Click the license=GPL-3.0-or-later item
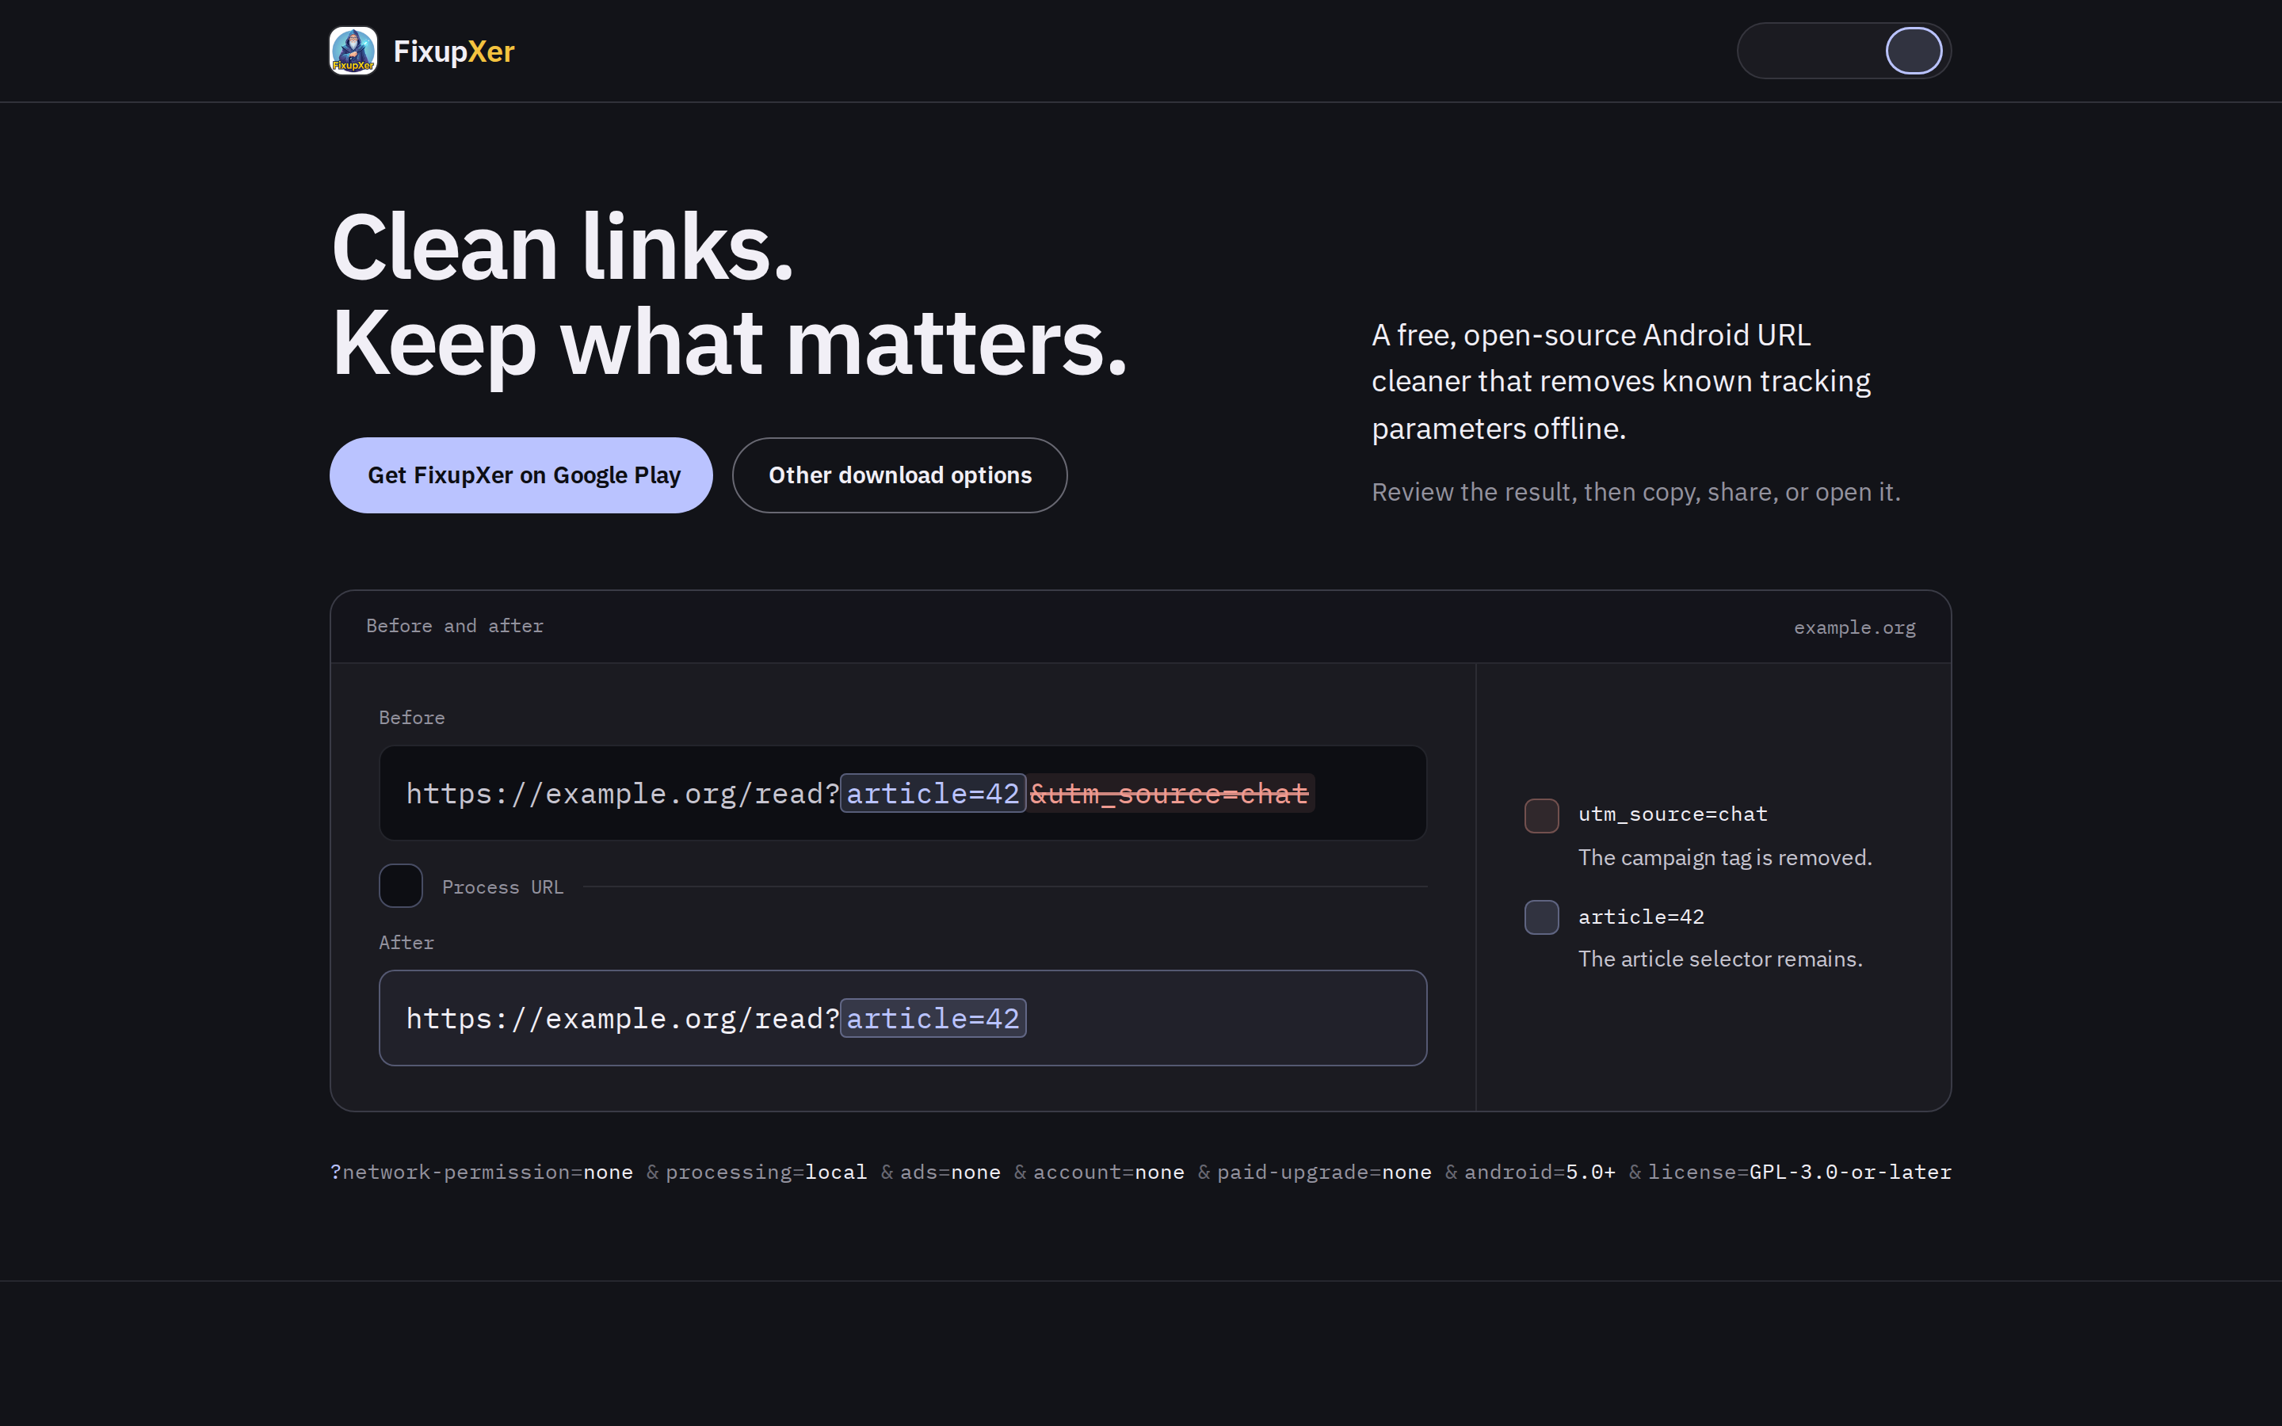Screen dimensions: 2282x1426 [1799, 1172]
